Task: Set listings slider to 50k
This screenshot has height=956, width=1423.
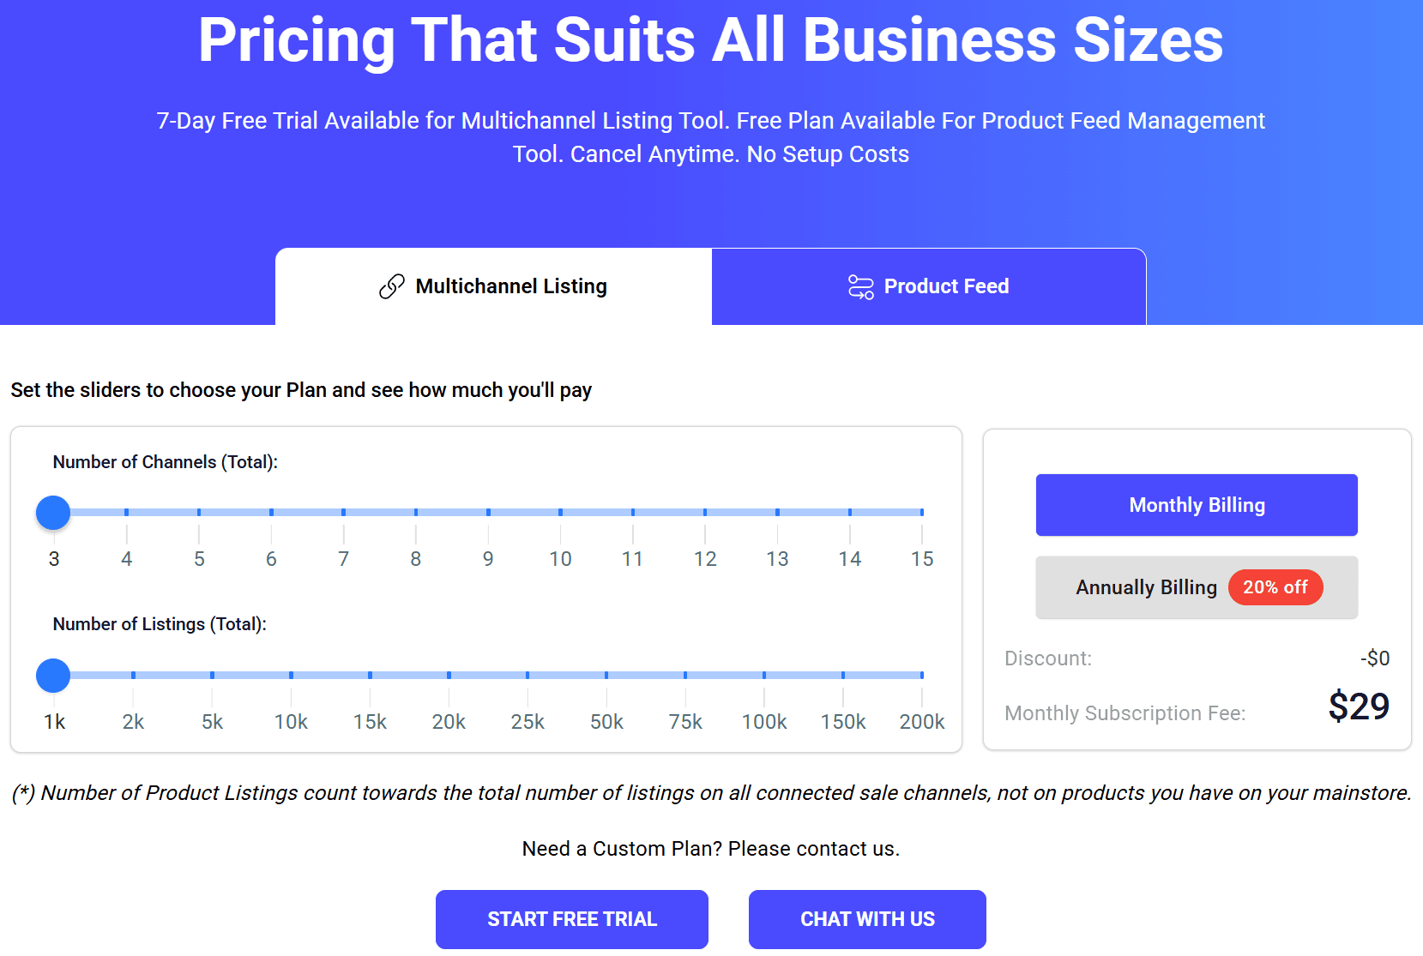Action: click(x=606, y=675)
